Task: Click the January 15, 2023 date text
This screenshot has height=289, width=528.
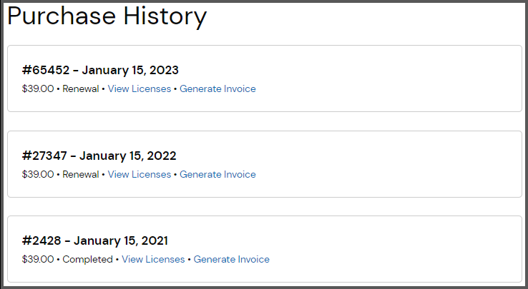Action: pyautogui.click(x=130, y=70)
